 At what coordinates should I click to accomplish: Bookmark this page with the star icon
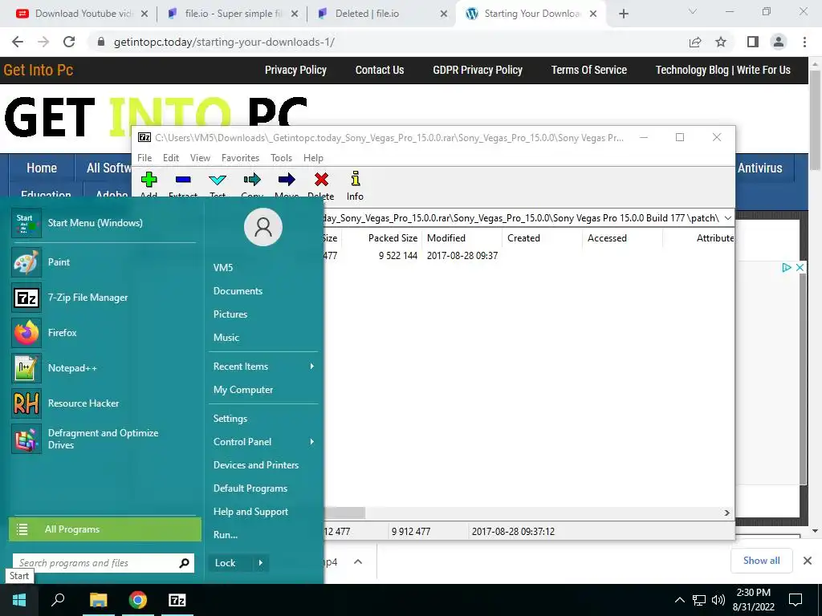pos(721,42)
